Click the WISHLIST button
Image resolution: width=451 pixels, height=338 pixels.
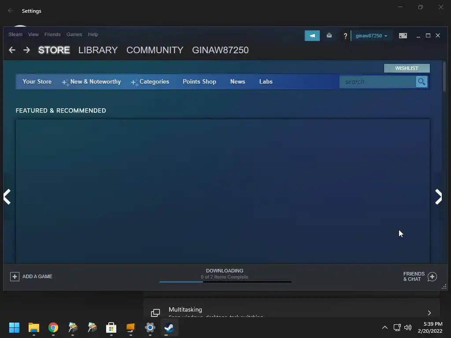point(407,68)
